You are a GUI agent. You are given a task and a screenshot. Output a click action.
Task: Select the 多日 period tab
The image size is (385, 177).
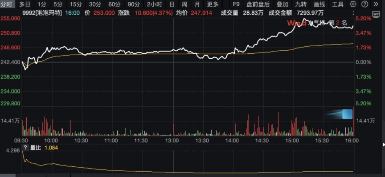25,4
